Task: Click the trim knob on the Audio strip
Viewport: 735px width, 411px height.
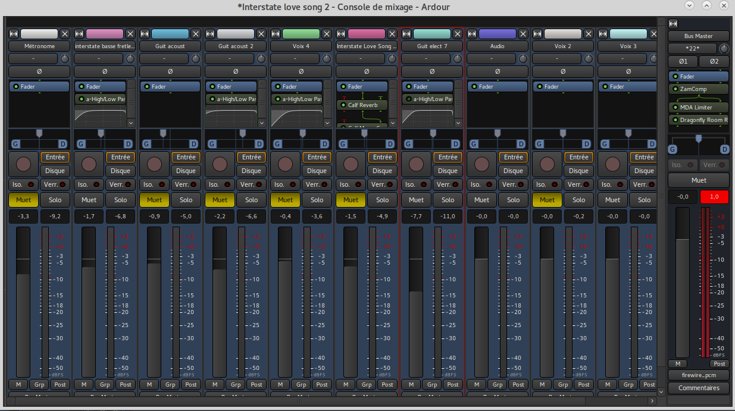Action: pyautogui.click(x=523, y=59)
